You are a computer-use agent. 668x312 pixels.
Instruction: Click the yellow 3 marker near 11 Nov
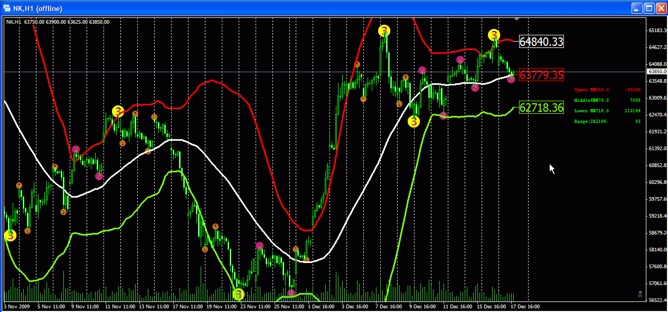tap(118, 111)
